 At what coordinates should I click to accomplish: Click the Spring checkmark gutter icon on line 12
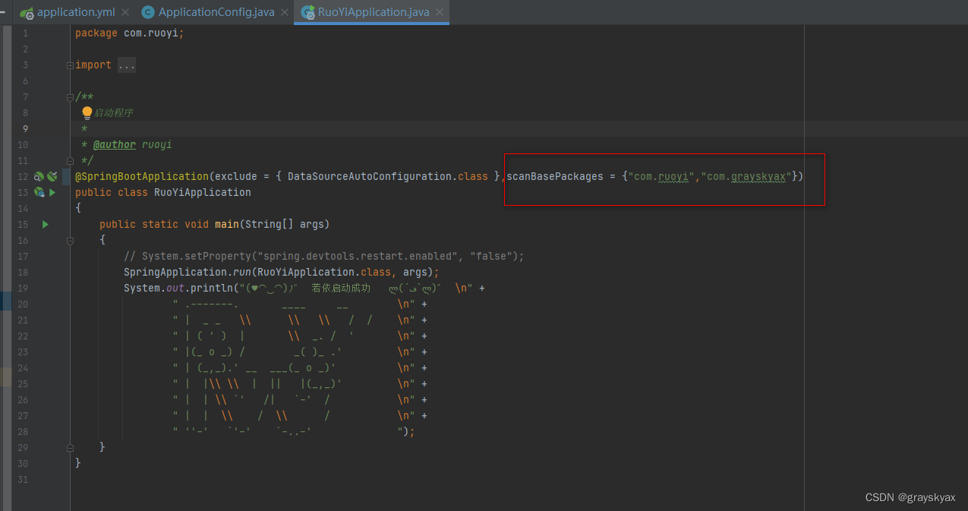52,176
